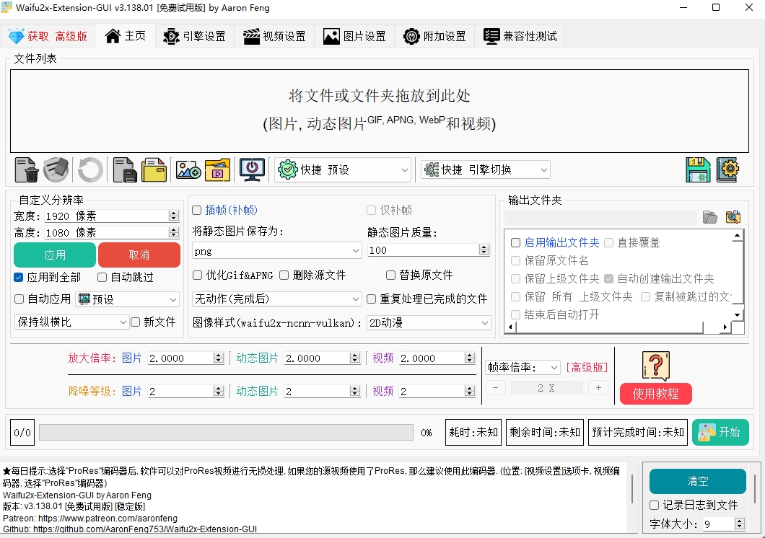Click the add image picture icon
The width and height of the screenshot is (765, 538).
pyautogui.click(x=188, y=169)
